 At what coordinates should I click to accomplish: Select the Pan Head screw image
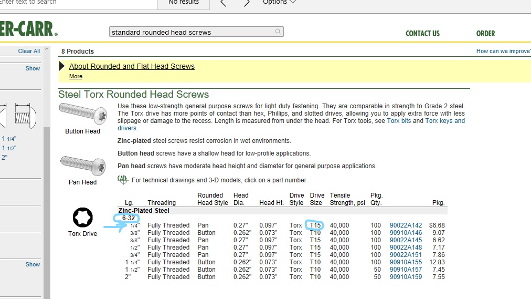82,166
